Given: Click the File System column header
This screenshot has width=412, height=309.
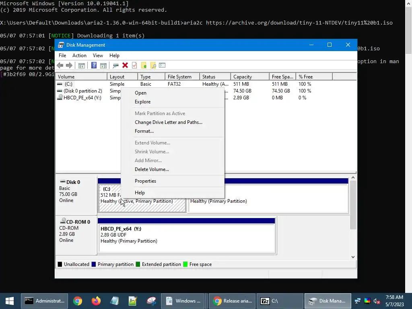Looking at the screenshot, I should pos(182,77).
